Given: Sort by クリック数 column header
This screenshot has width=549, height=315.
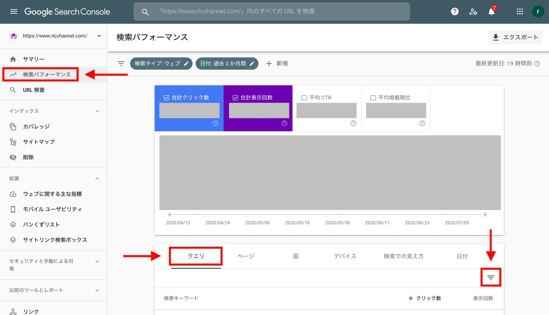Looking at the screenshot, I should [425, 298].
